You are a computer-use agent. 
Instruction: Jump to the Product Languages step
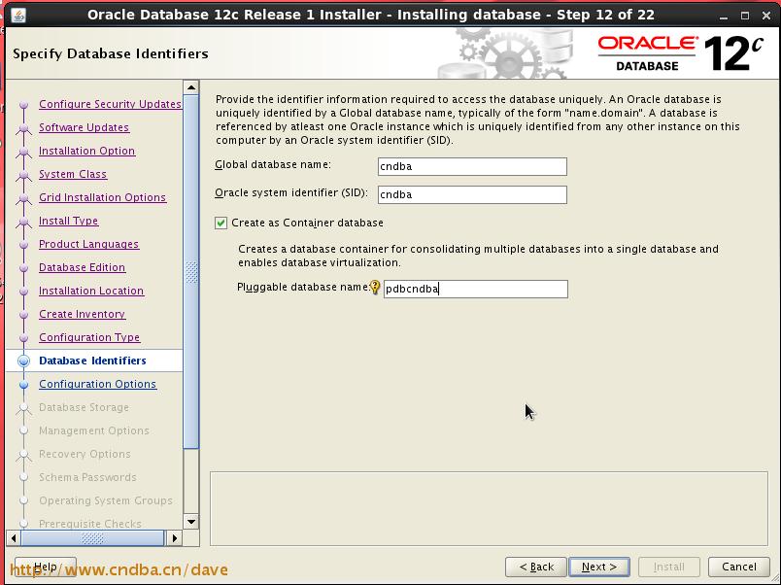(89, 244)
